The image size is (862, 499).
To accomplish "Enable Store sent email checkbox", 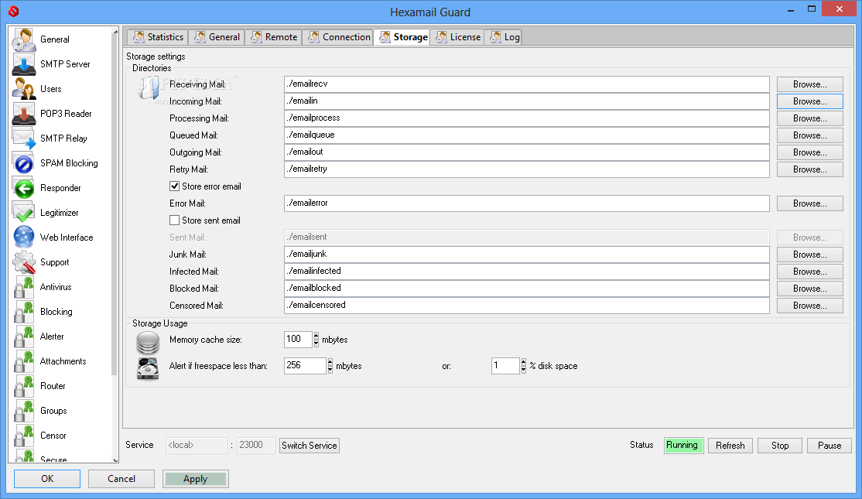I will [x=174, y=220].
